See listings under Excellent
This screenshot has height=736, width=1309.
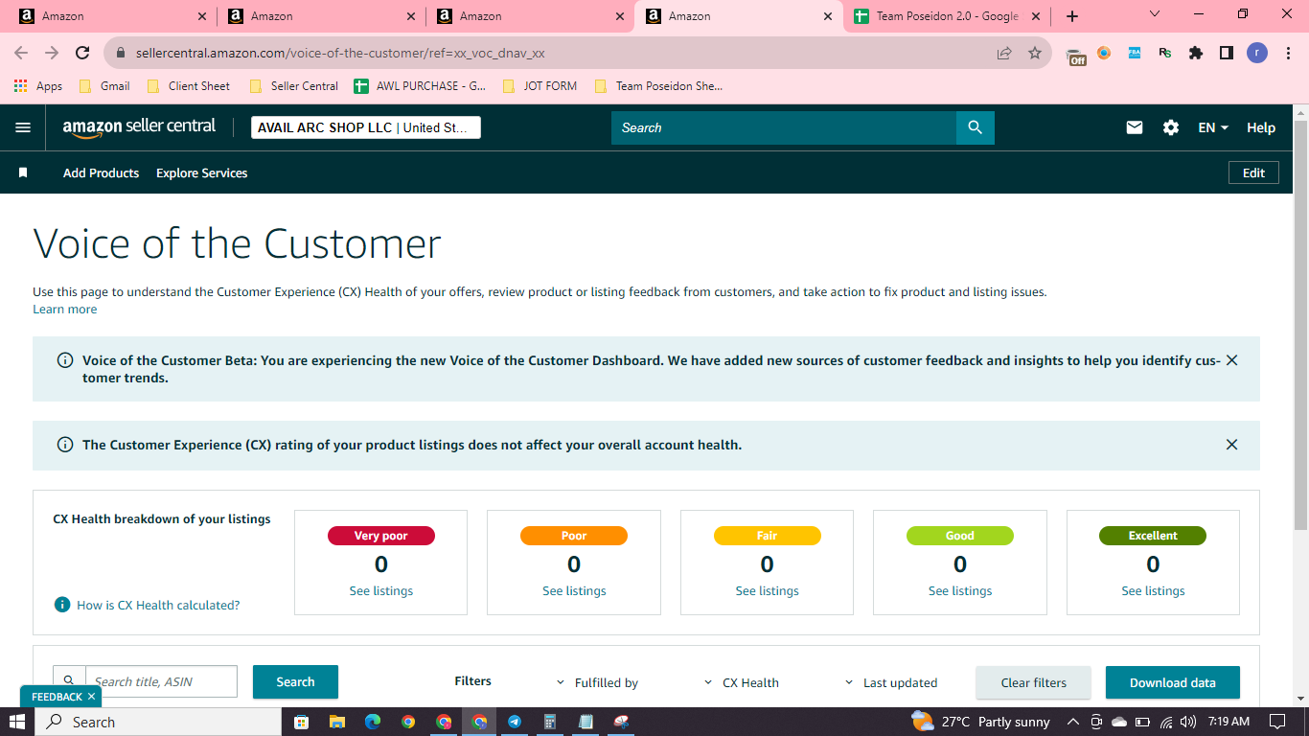1153,590
